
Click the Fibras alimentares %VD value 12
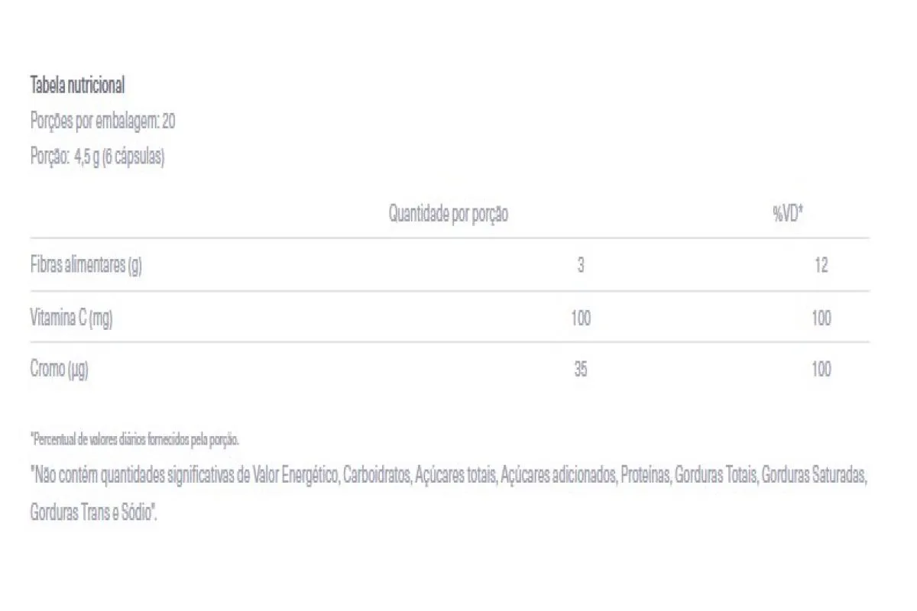821,266
